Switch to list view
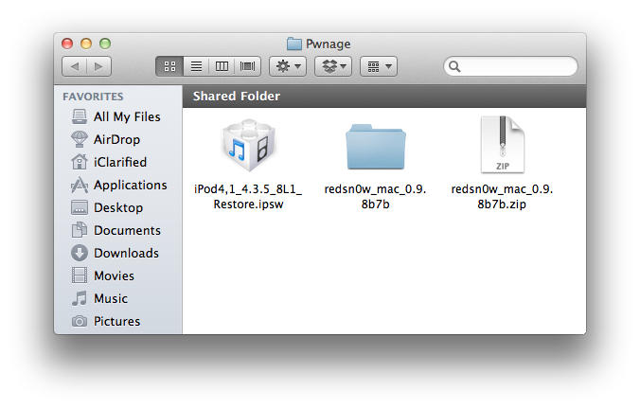Viewport: 640px width, 409px height. point(197,66)
